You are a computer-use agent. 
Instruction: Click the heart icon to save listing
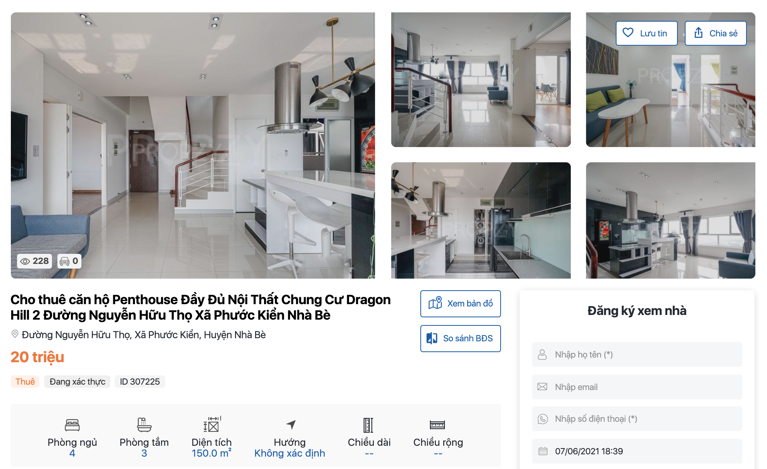(628, 33)
